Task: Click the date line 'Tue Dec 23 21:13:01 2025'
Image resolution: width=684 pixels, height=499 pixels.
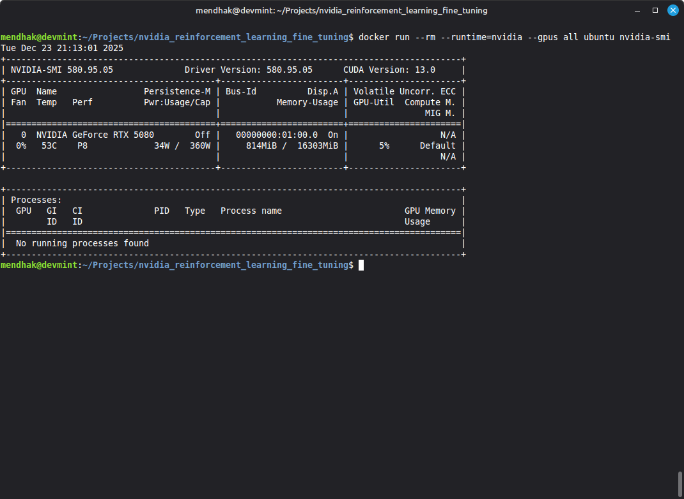Action: pos(62,48)
